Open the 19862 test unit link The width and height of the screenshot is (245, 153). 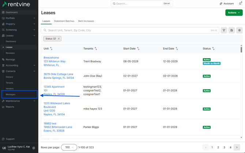(x=58, y=127)
